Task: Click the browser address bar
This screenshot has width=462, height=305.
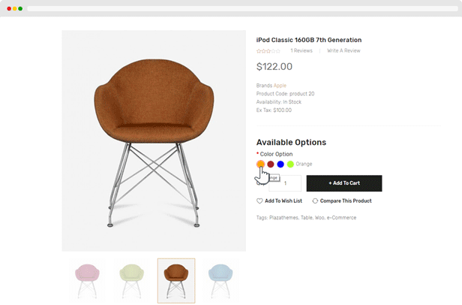Action: [x=242, y=9]
